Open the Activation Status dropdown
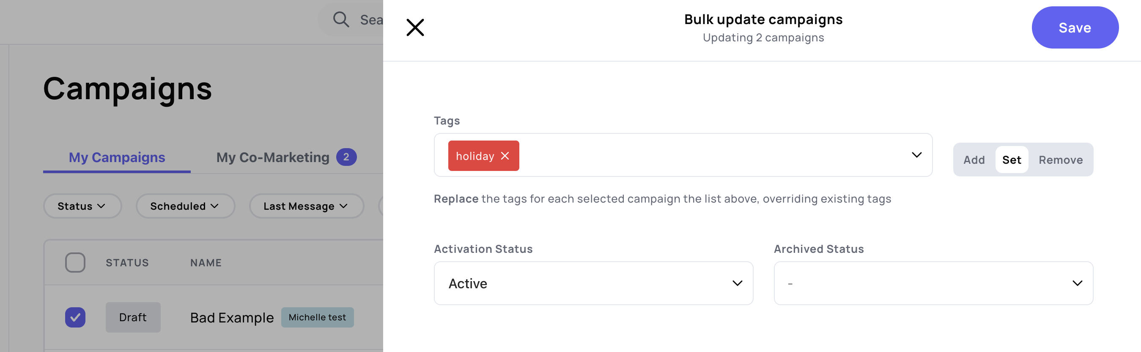 click(593, 283)
